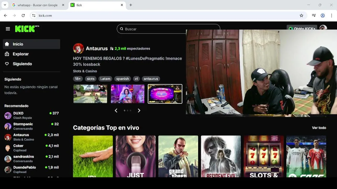Bookmark this page with star icon
Screen dimensions: 337x189
tap(301, 15)
